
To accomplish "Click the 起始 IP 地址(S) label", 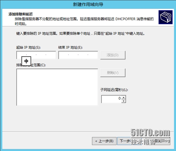I will pyautogui.click(x=28, y=47).
